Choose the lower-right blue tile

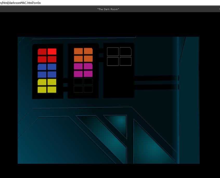tap(52, 75)
